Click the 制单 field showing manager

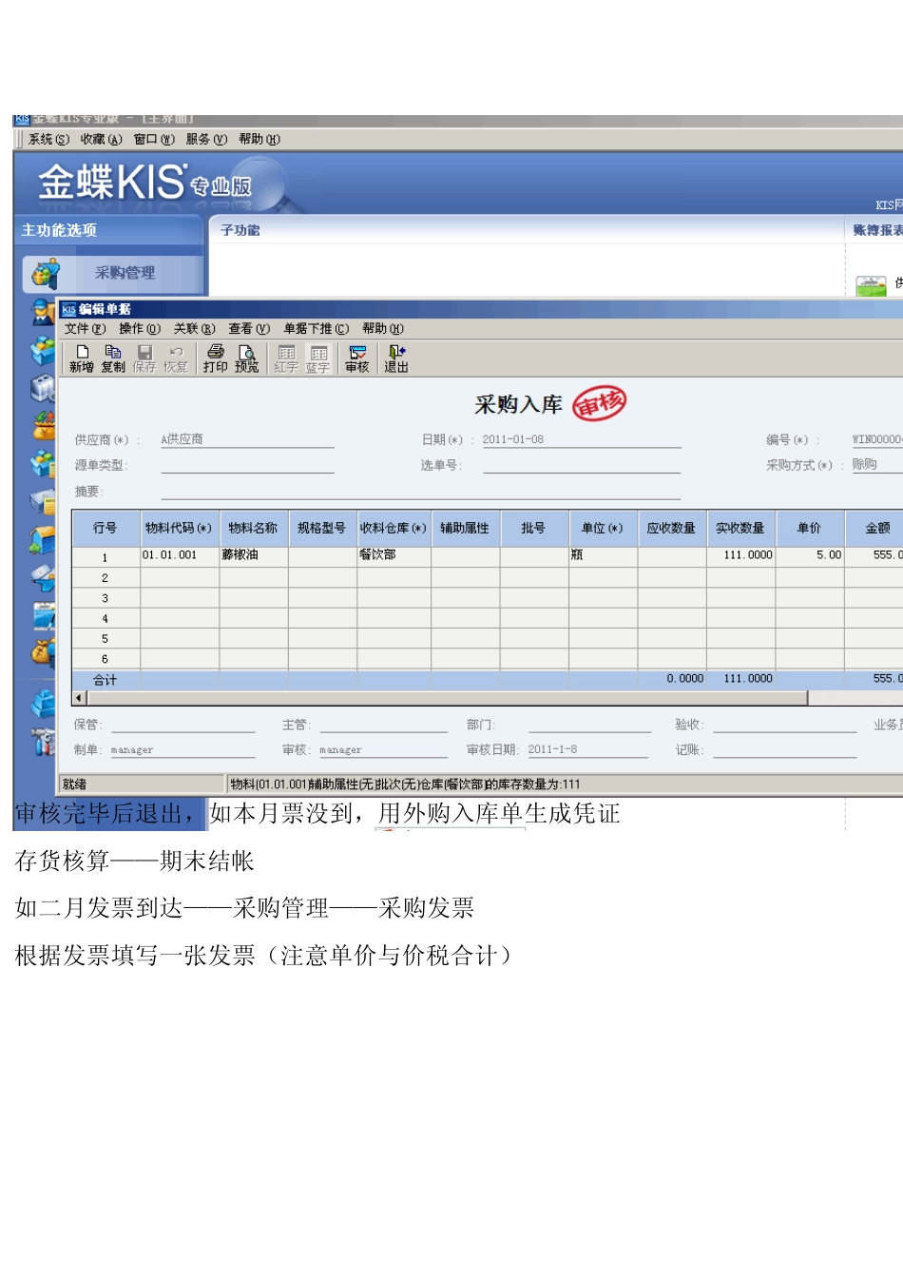click(183, 750)
